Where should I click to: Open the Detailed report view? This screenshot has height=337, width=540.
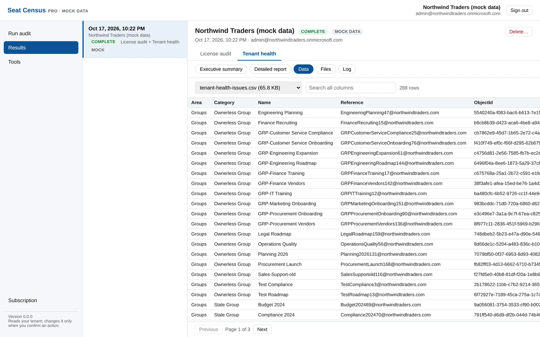click(x=270, y=69)
